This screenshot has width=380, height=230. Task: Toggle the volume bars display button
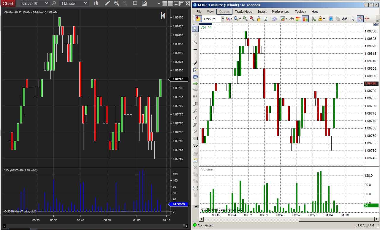[x=305, y=19]
